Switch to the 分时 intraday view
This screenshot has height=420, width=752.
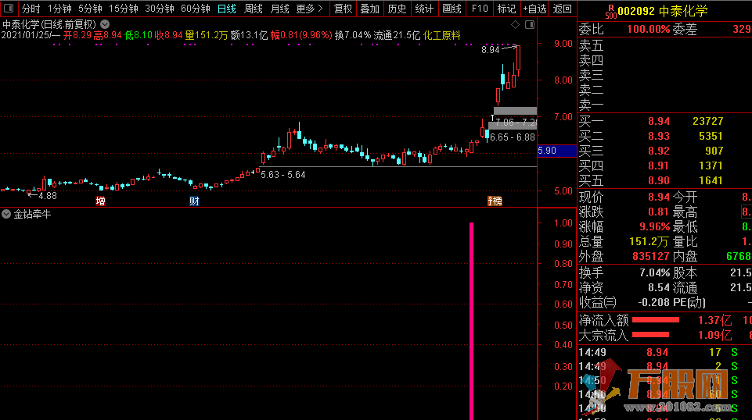click(x=31, y=9)
